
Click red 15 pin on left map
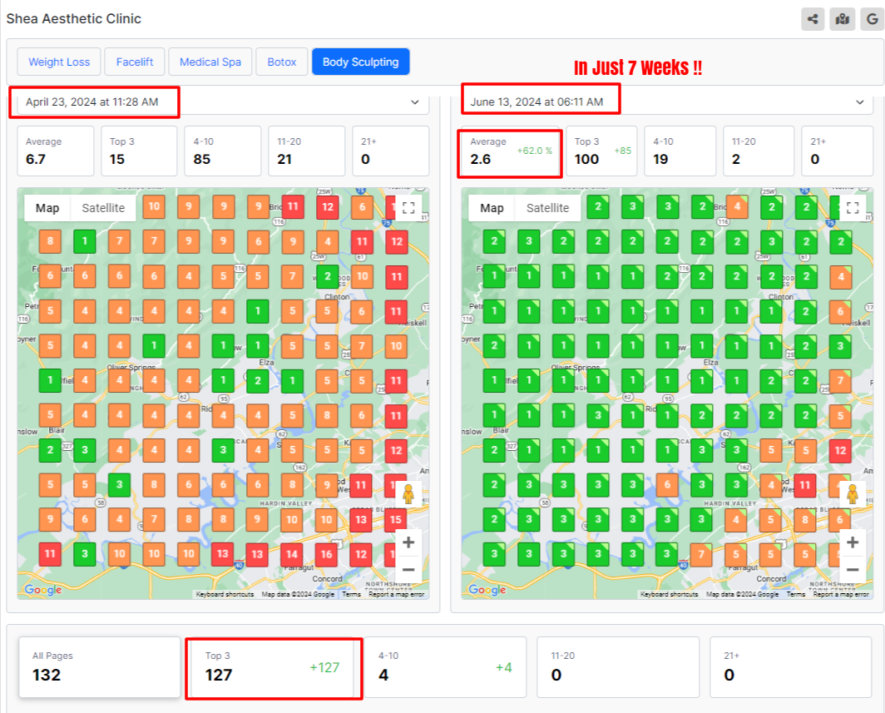click(396, 519)
